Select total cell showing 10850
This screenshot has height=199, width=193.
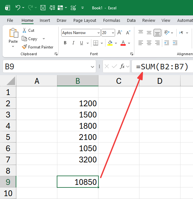(78, 182)
